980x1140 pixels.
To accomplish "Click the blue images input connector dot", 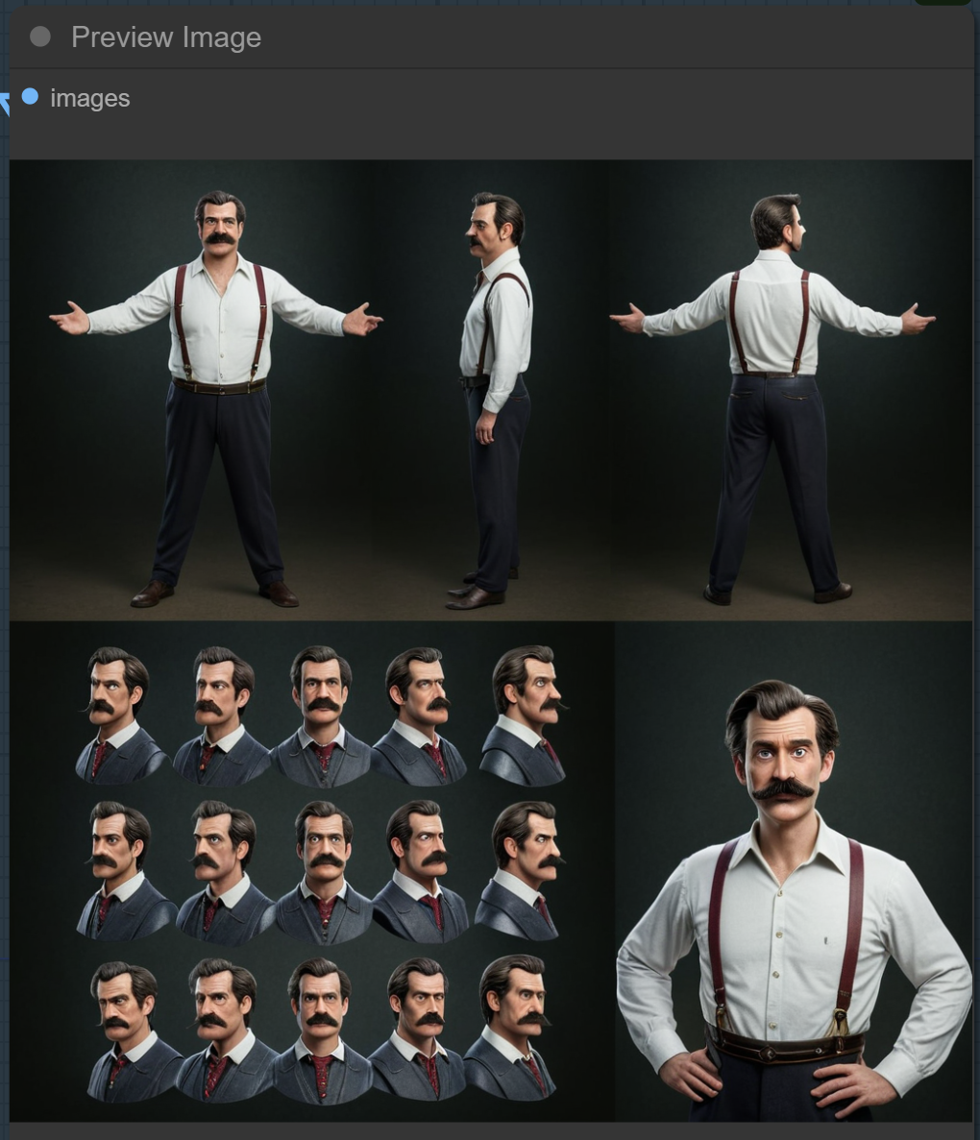I will pos(30,96).
